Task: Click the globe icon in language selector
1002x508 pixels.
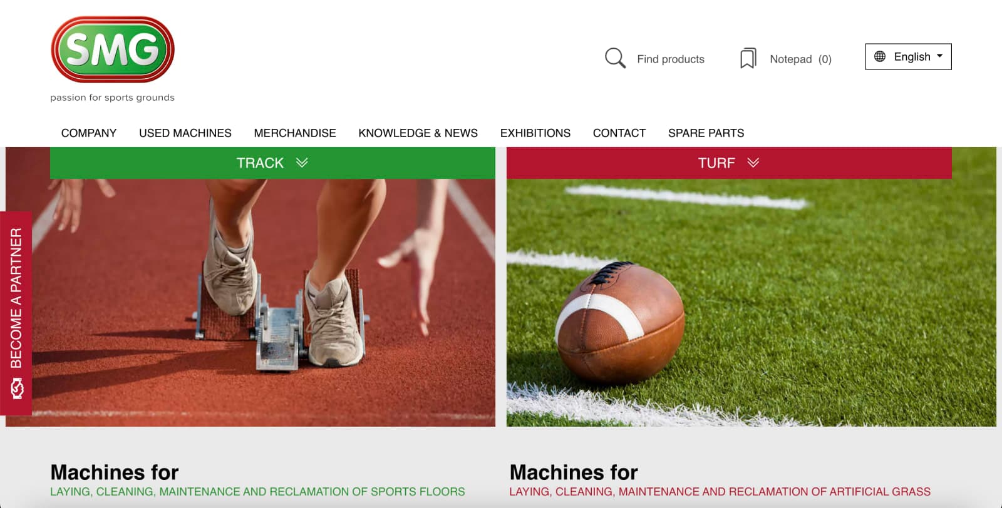Action: pos(880,56)
